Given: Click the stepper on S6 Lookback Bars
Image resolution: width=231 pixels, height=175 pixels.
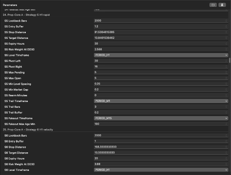Looking at the screenshot, I should tap(226, 135).
